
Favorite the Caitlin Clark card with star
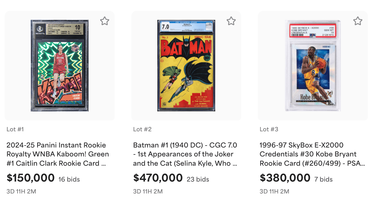click(x=105, y=21)
